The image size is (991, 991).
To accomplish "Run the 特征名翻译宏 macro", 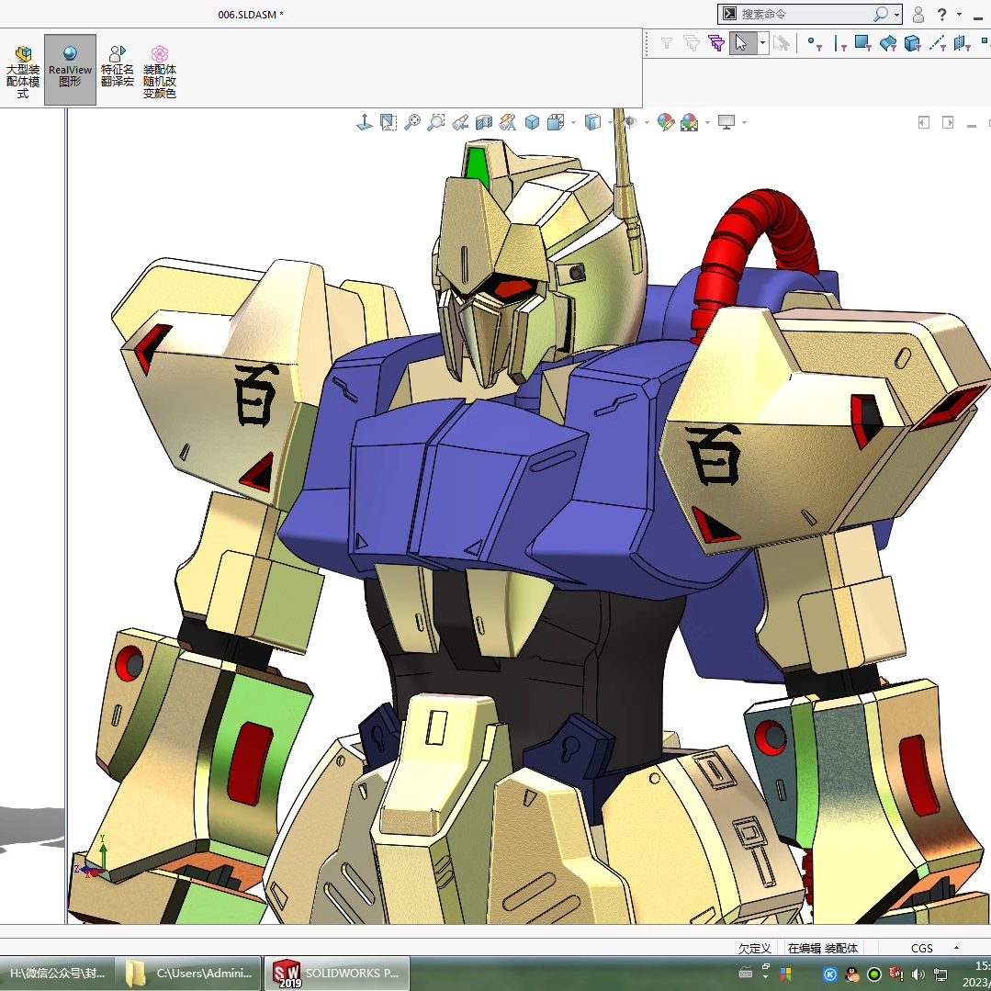I will [x=118, y=66].
